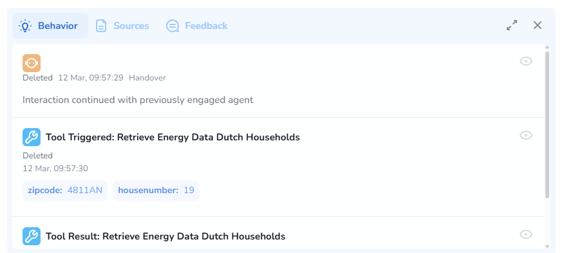
Task: Click the Sources document icon
Action: pos(101,26)
